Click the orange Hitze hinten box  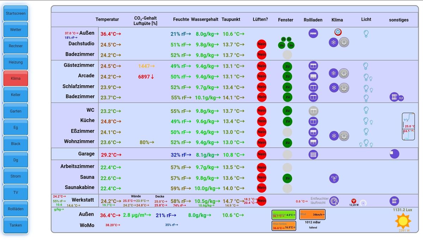click(x=284, y=226)
